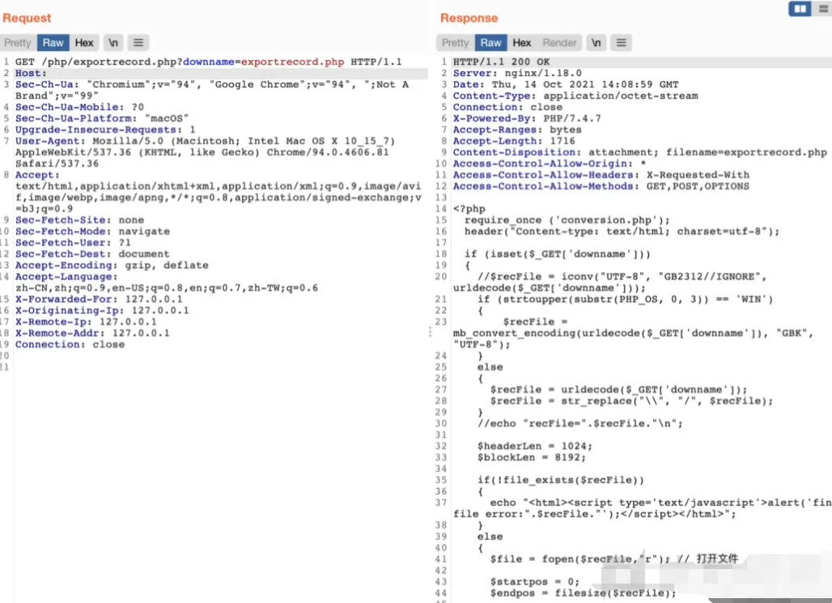Select Raw tab in Request panel
This screenshot has height=603, width=832.
pyautogui.click(x=53, y=42)
